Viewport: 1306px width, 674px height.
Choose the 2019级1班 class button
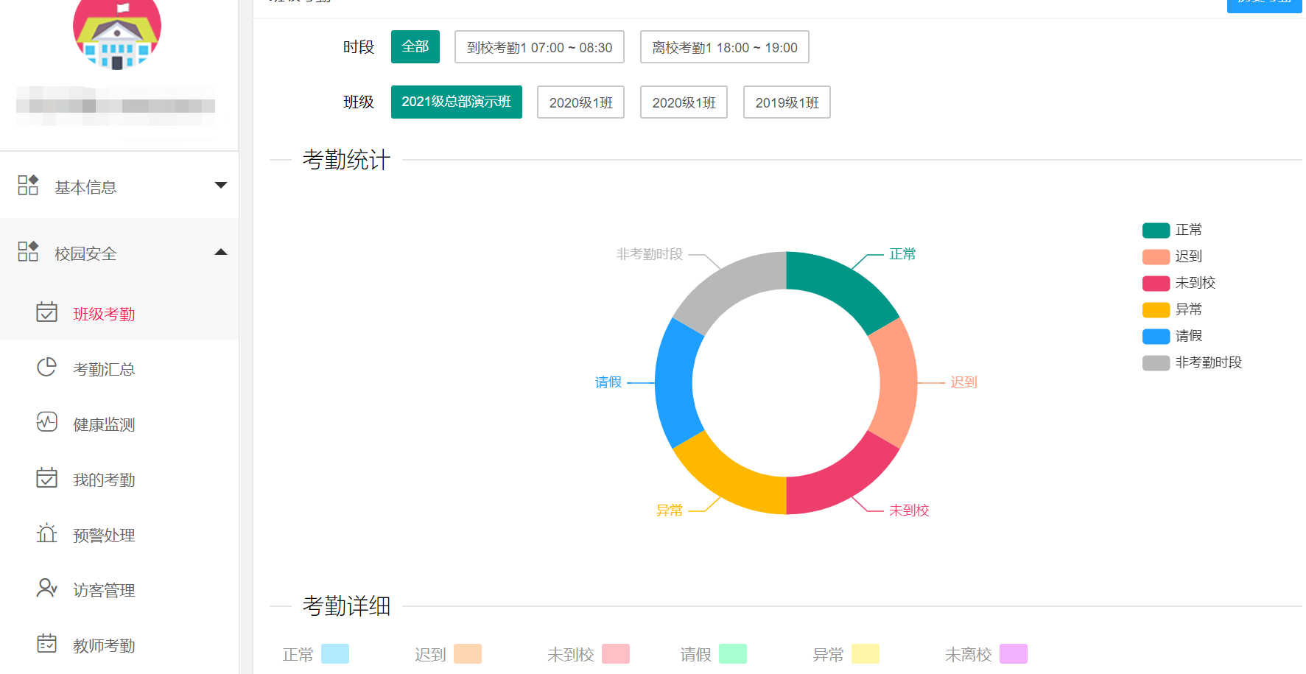[x=786, y=102]
